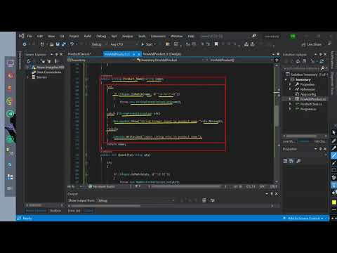Open the Window menu
Screen dimensions: 337x253
[177, 36]
